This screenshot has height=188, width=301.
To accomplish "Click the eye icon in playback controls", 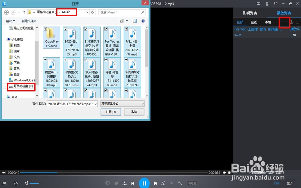I will 107,183.
